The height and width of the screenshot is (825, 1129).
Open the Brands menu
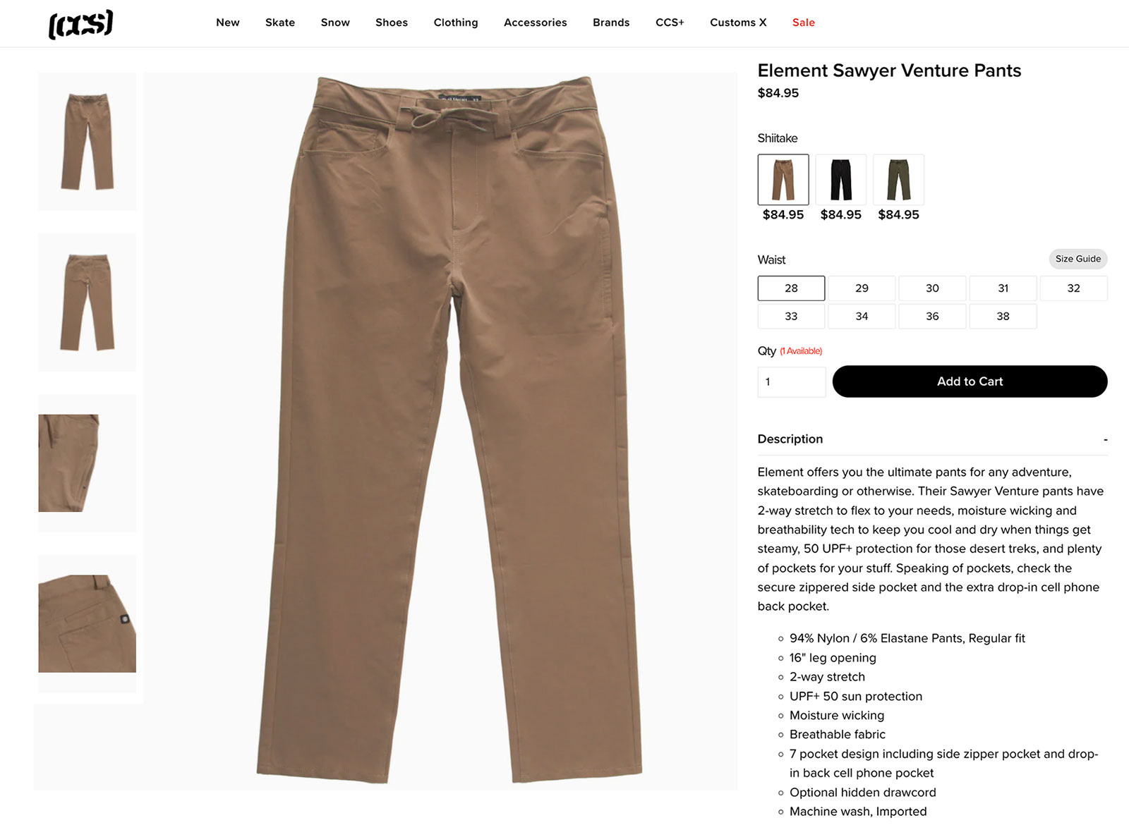(x=611, y=23)
